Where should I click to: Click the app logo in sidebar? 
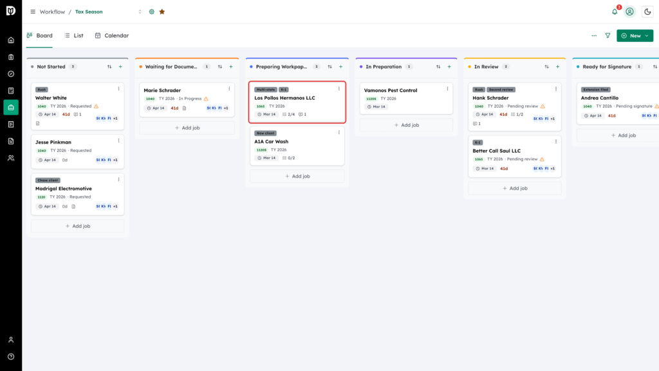click(x=11, y=10)
